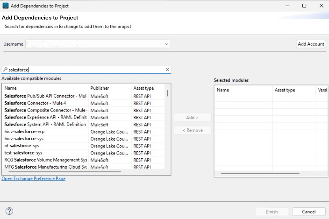Screen dimensions: 329x219
Task: Click the Selected modules Asset type header
Action: [x=294, y=90]
